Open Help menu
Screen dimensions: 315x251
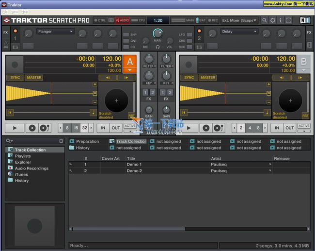click(25, 12)
